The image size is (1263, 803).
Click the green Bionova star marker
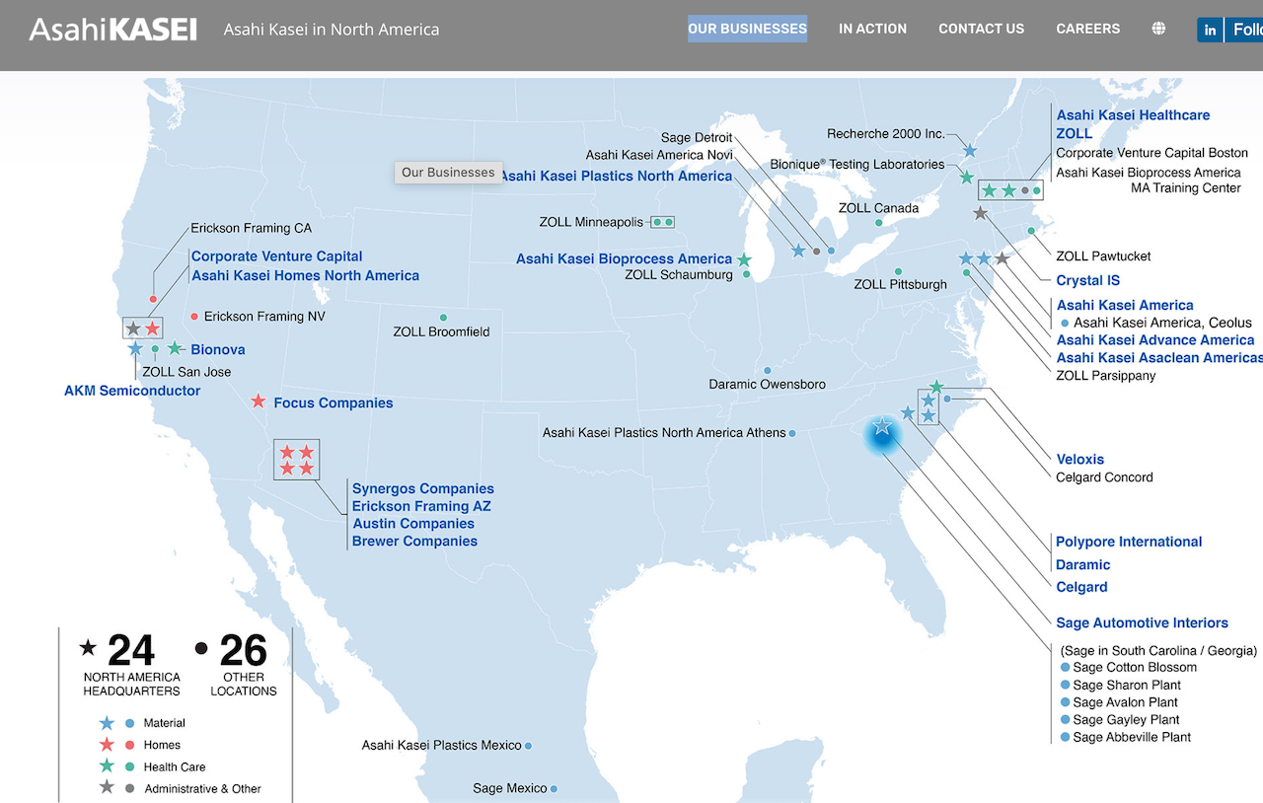click(175, 348)
